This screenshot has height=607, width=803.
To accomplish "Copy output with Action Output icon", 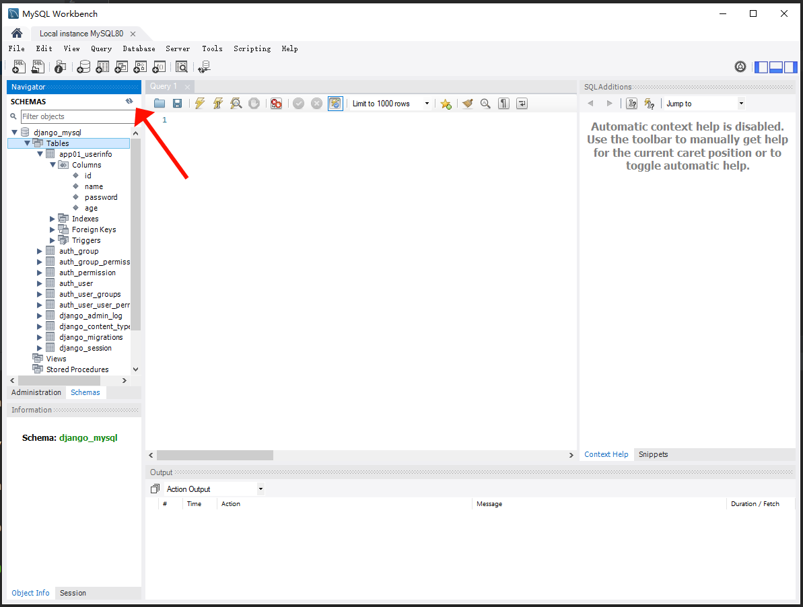I will tap(155, 489).
